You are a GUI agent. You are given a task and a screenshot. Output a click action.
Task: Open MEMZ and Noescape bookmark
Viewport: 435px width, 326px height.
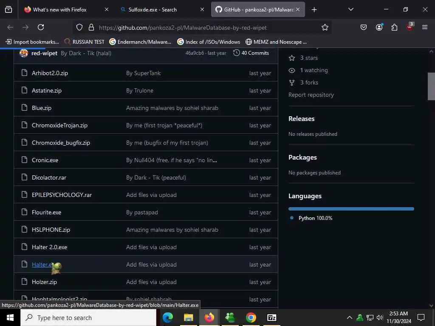point(276,42)
